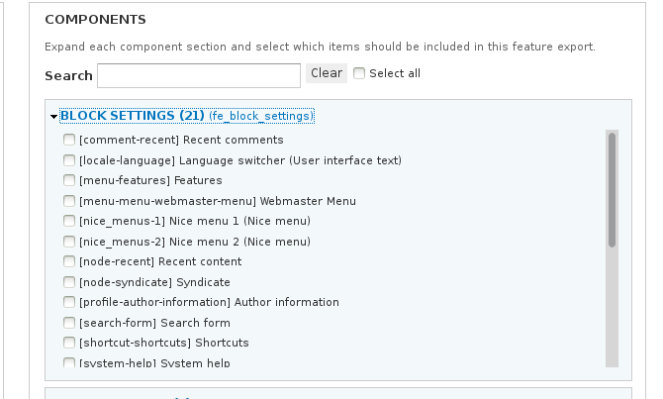Click the Search components text field
The image size is (663, 399).
click(199, 75)
